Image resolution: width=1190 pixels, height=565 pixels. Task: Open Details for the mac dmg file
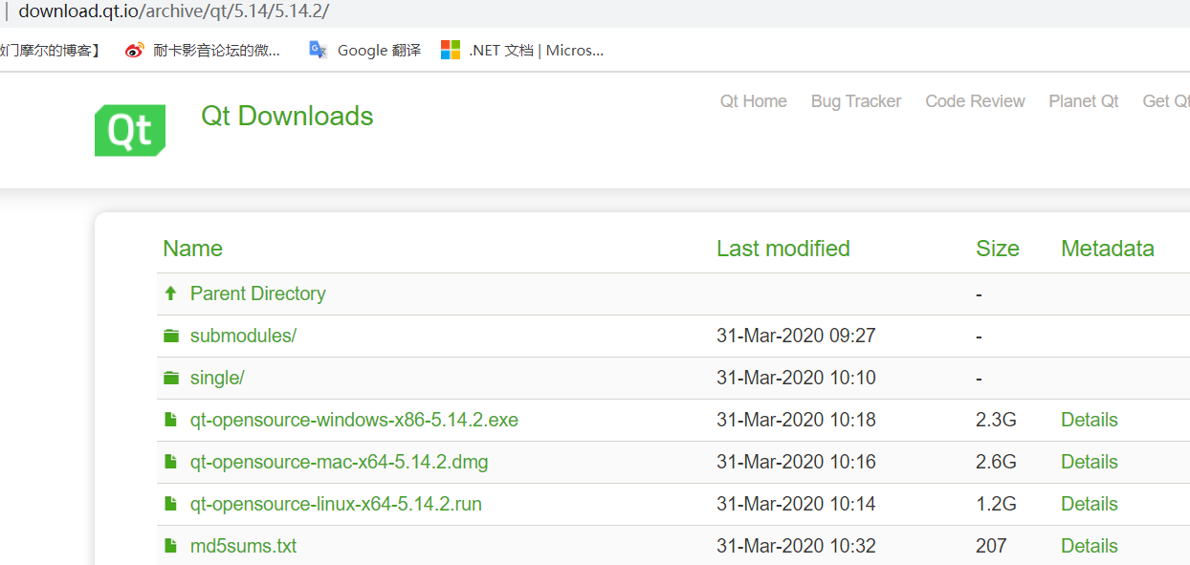click(1090, 462)
